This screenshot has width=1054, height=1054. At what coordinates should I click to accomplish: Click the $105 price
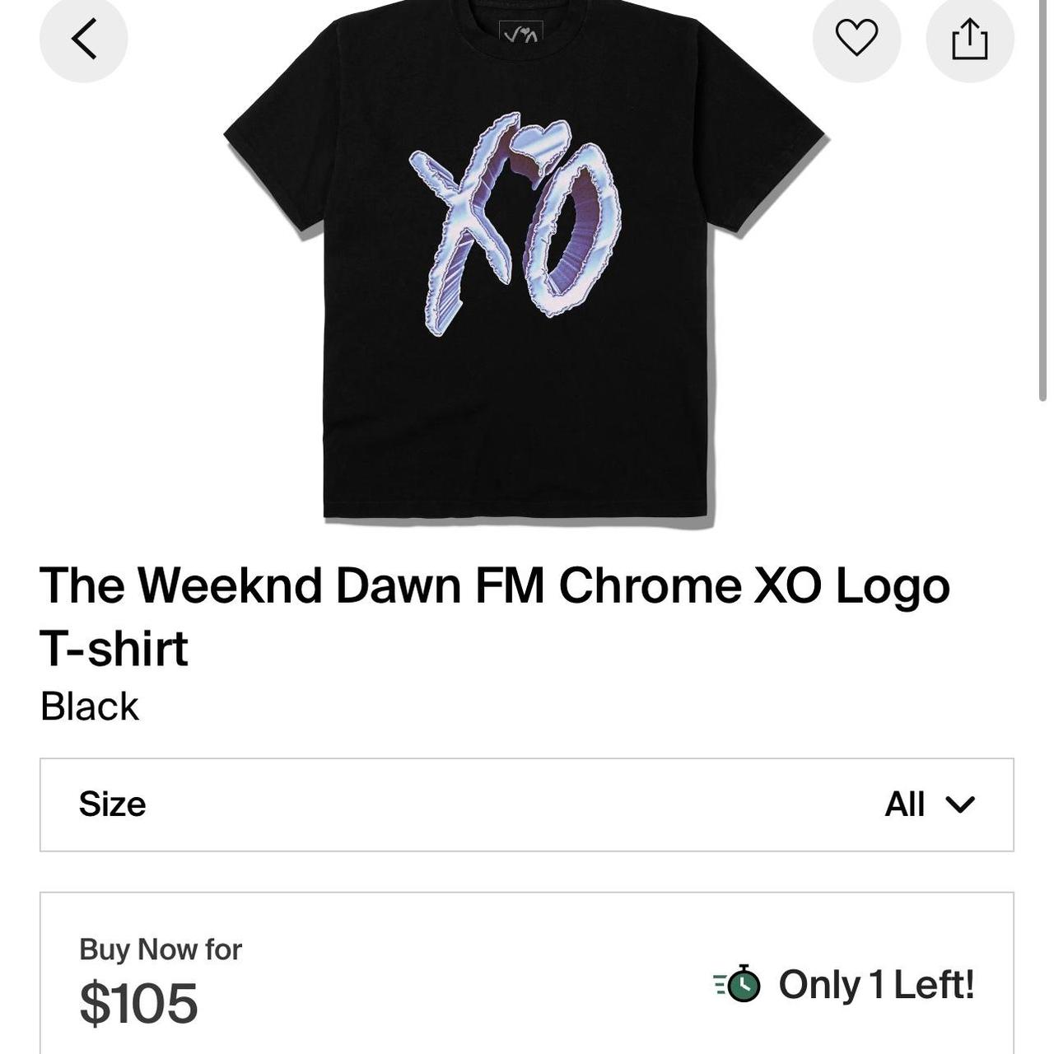tap(138, 1003)
